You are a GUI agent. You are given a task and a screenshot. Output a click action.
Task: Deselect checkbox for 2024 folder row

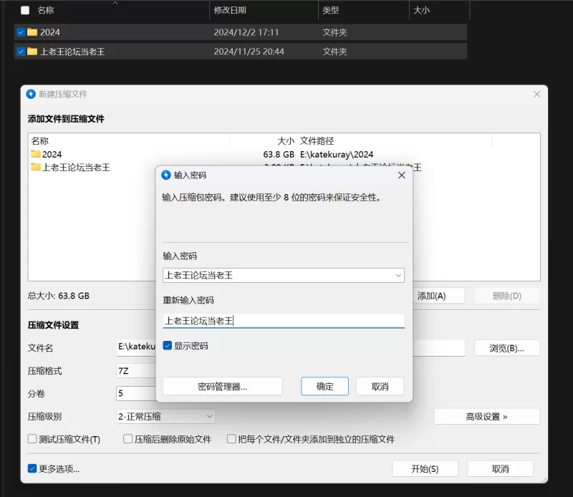tap(21, 32)
